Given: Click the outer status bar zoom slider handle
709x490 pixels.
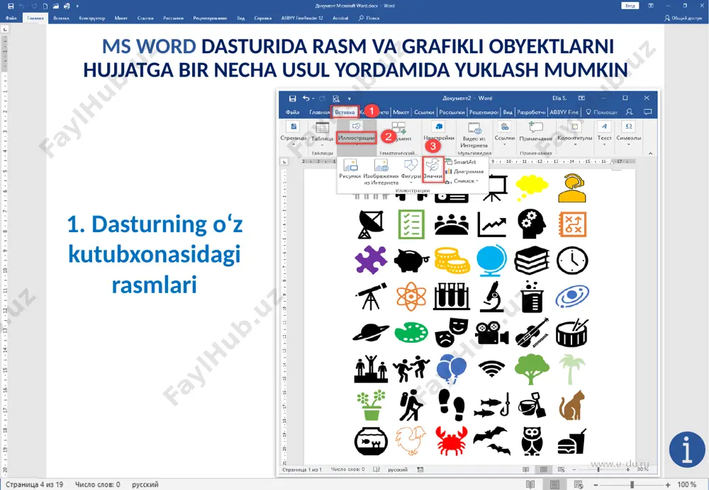Looking at the screenshot, I should click(x=632, y=484).
